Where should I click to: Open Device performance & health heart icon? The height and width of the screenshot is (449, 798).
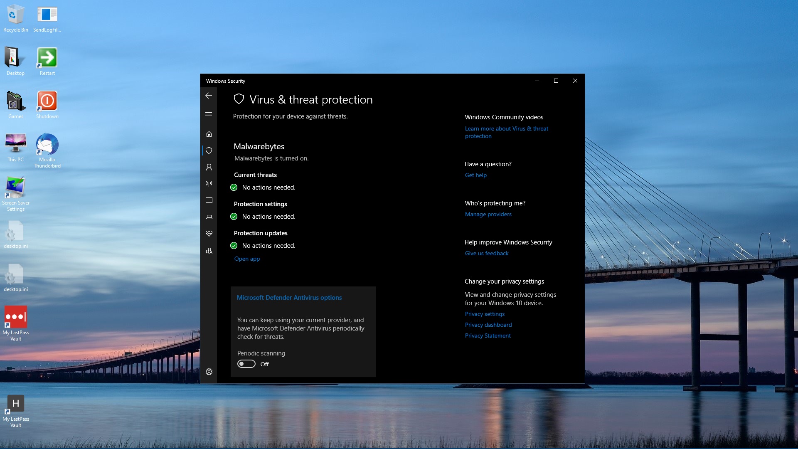[x=209, y=234]
